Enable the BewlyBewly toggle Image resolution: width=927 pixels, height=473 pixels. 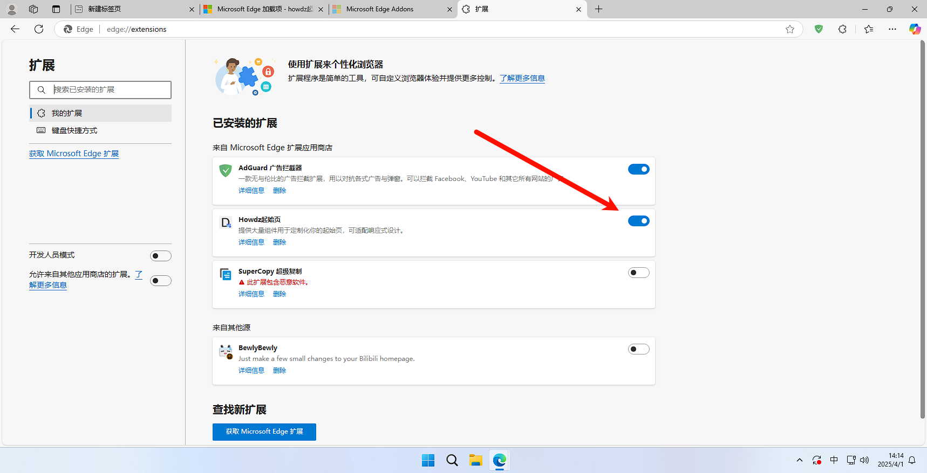[639, 349]
